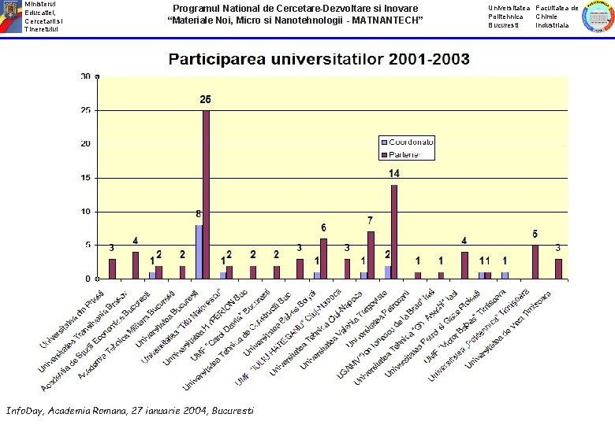Click the Partener bar labeled 5
The height and width of the screenshot is (425, 615).
535,262
